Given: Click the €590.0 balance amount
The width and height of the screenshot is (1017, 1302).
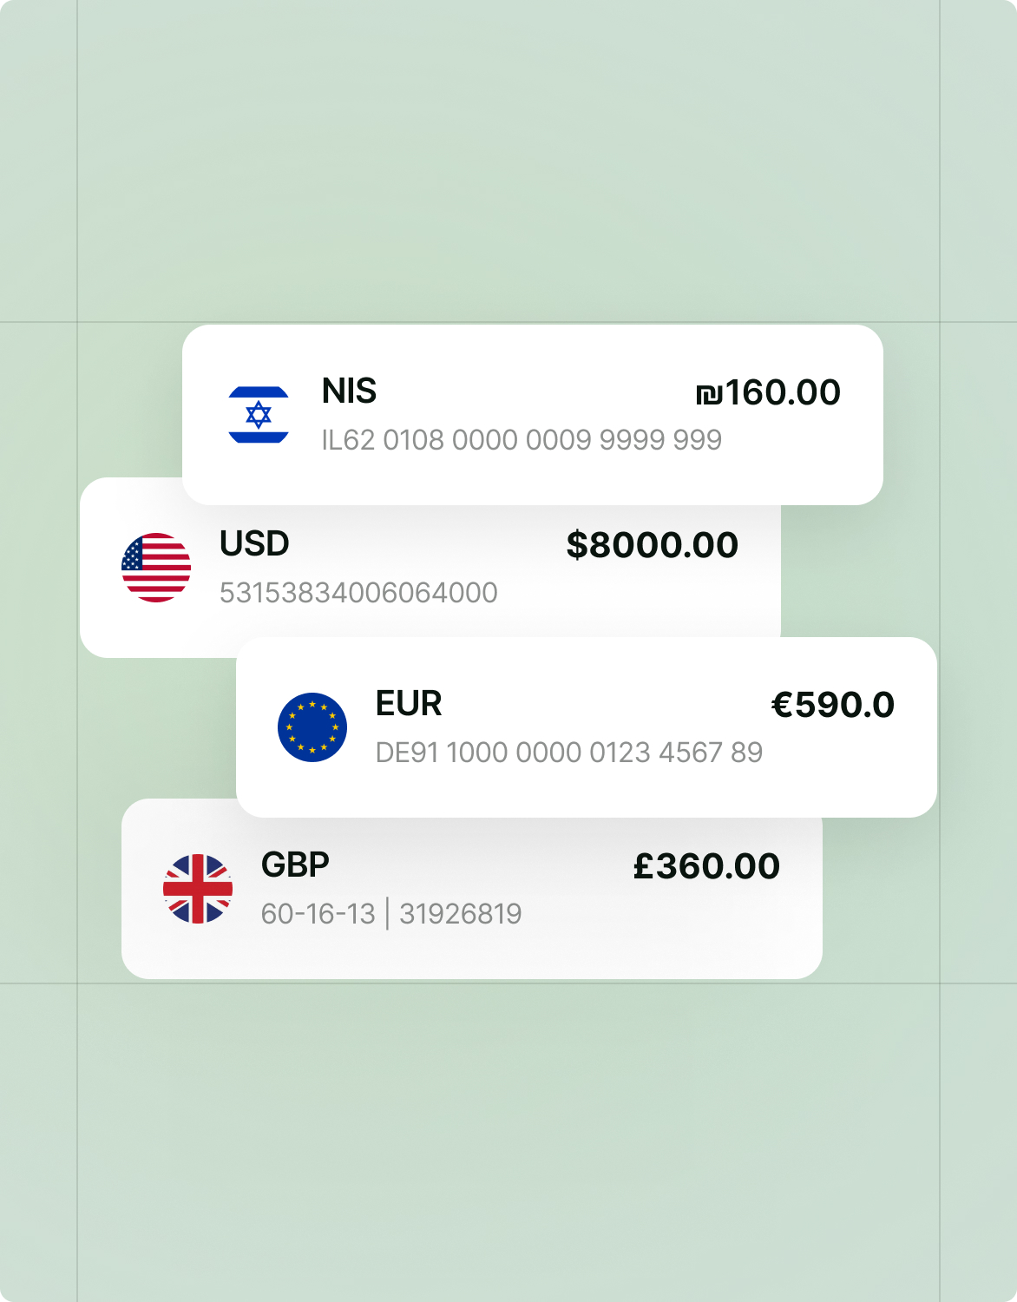Looking at the screenshot, I should [x=833, y=705].
